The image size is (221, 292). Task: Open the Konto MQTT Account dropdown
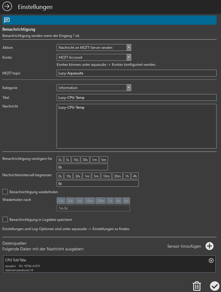(x=94, y=57)
